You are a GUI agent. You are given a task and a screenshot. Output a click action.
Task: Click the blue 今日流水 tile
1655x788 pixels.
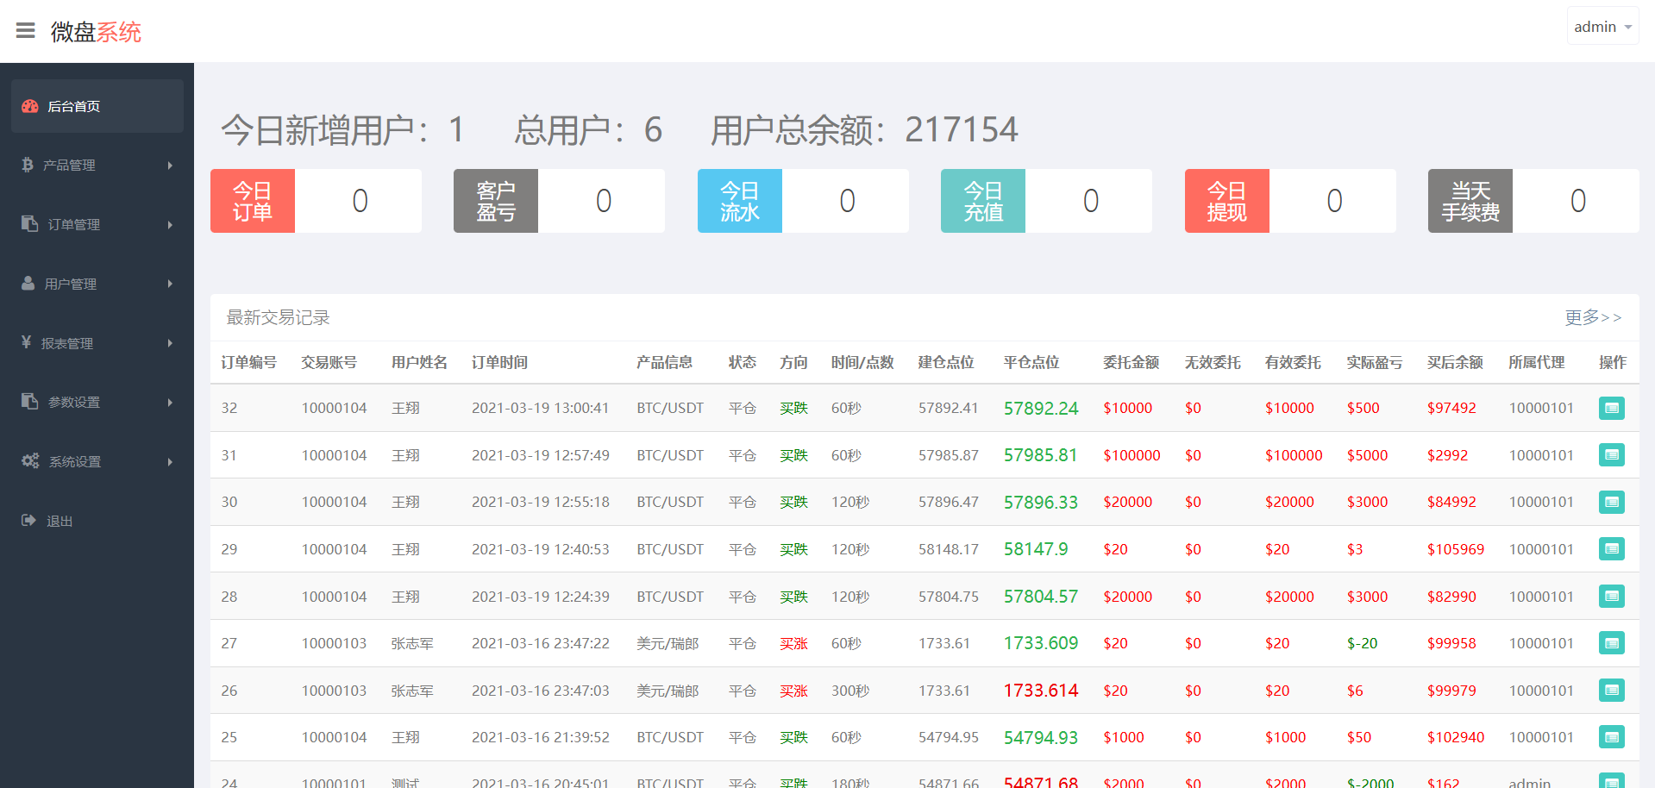740,201
